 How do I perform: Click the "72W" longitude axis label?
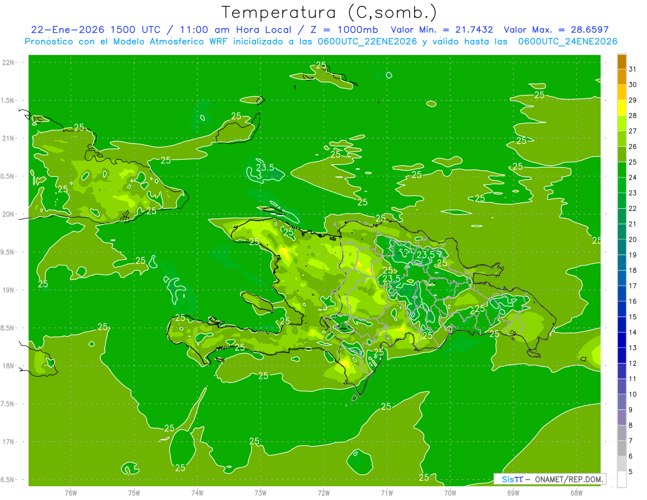(x=324, y=493)
